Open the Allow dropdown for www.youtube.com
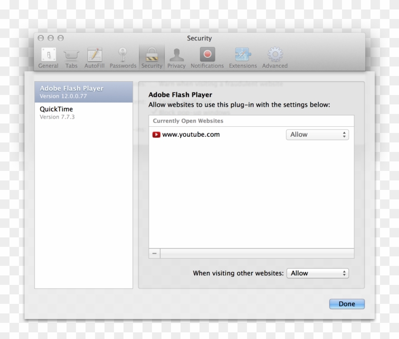This screenshot has width=399, height=339. (x=317, y=134)
